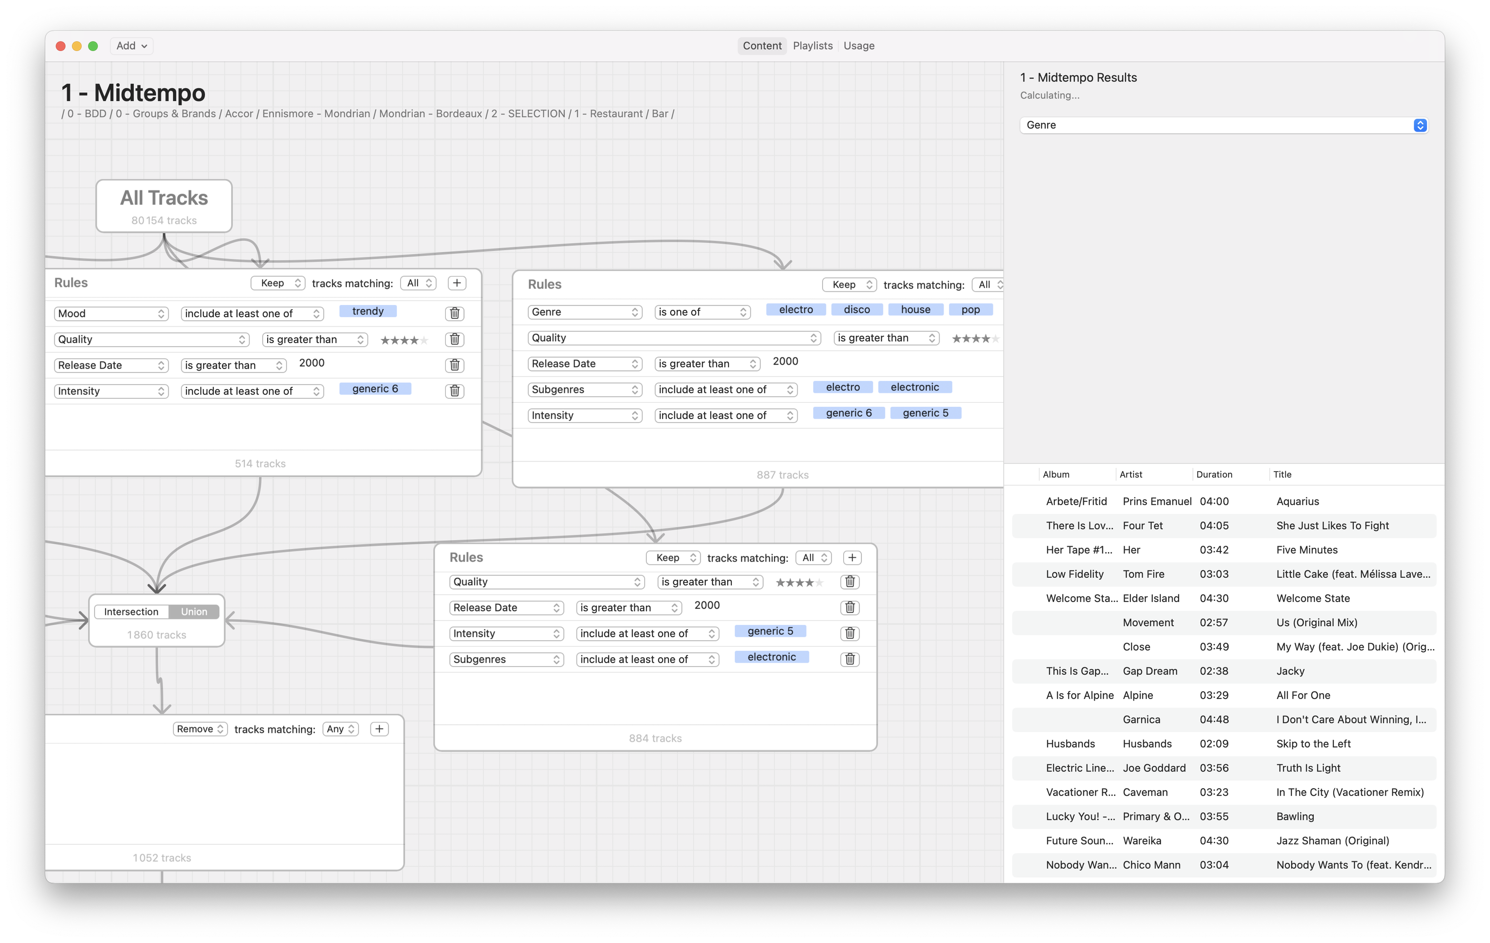Delete the Mood trendy rule
1490x943 pixels.
[x=454, y=314]
